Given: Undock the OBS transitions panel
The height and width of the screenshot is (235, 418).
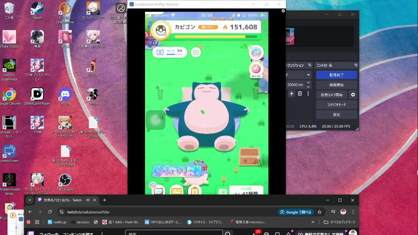Looking at the screenshot, I should click(310, 65).
